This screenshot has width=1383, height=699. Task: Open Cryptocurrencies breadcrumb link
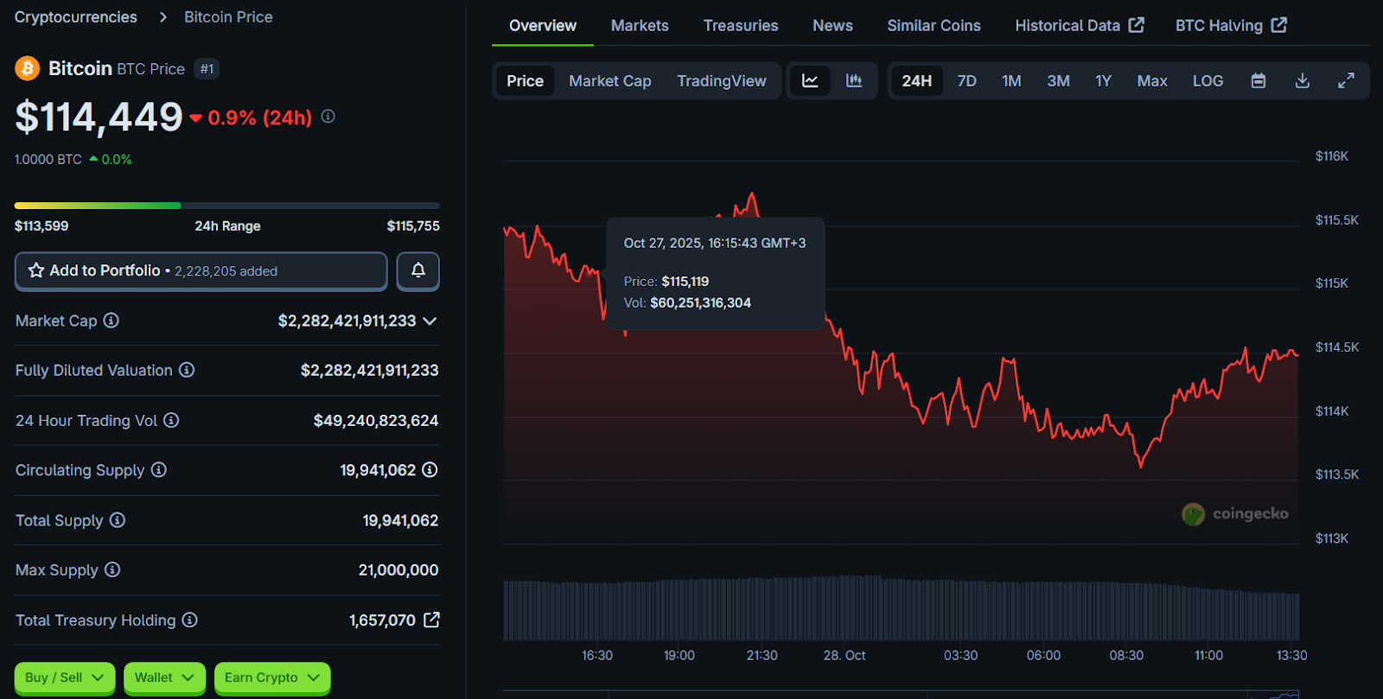click(x=76, y=16)
